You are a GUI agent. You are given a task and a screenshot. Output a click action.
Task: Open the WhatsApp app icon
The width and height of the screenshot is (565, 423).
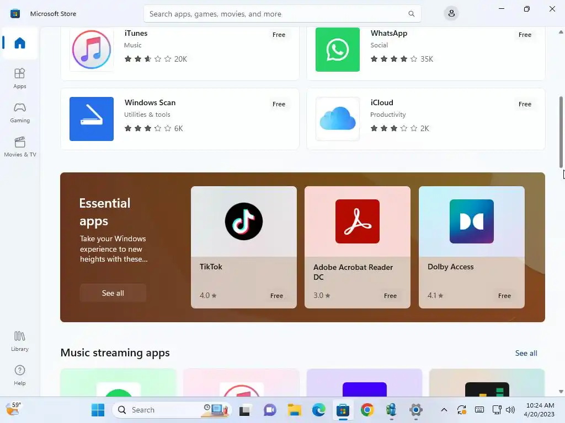point(338,49)
